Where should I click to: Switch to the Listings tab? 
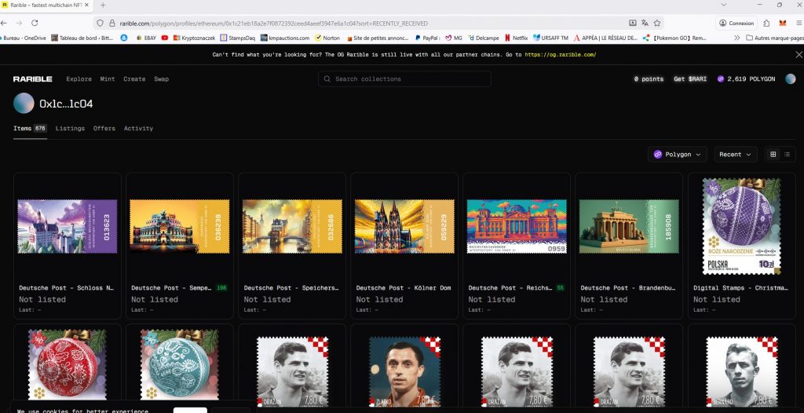[x=70, y=129]
